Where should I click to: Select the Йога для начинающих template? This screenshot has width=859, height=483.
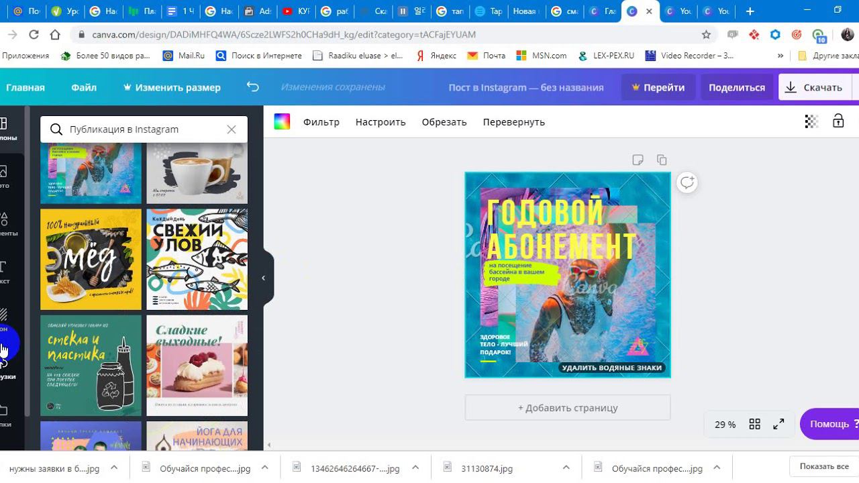click(x=197, y=436)
